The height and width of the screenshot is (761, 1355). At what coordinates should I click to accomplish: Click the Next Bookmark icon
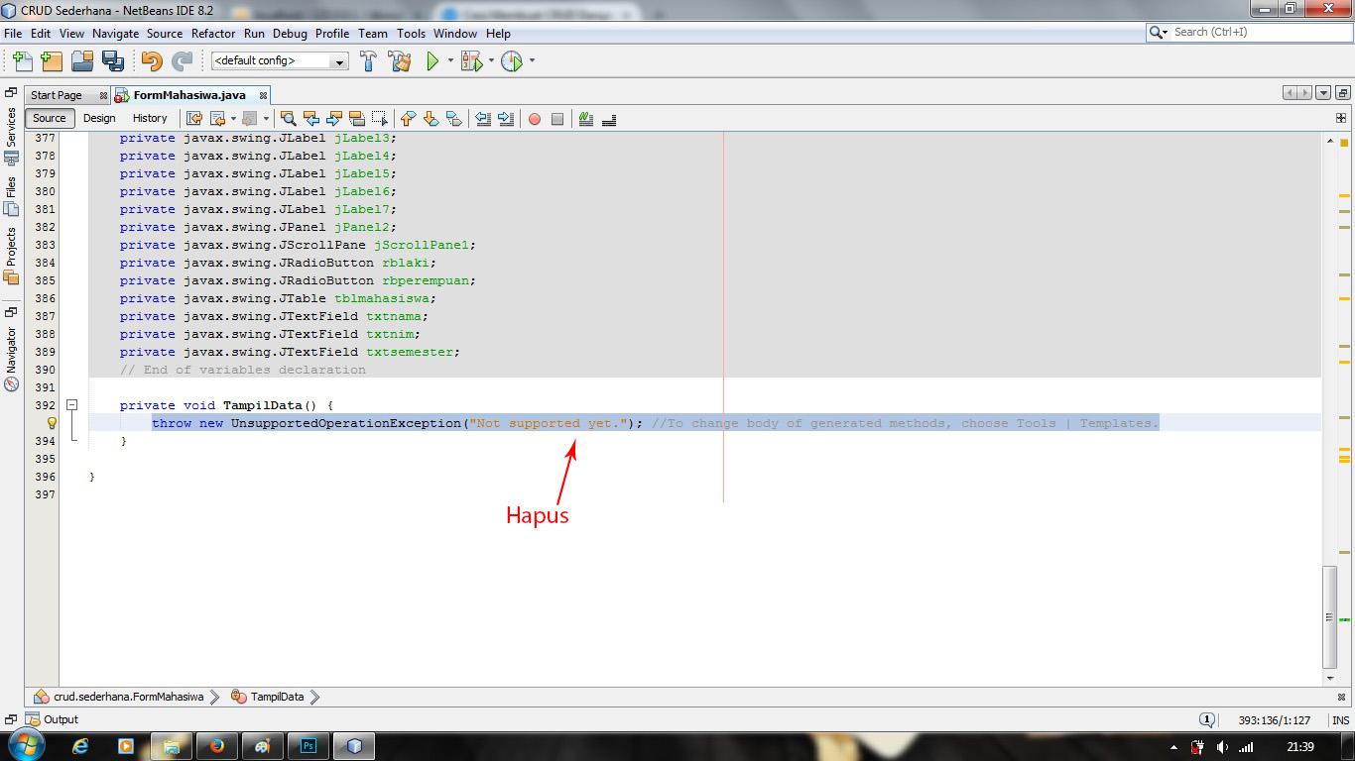click(431, 119)
